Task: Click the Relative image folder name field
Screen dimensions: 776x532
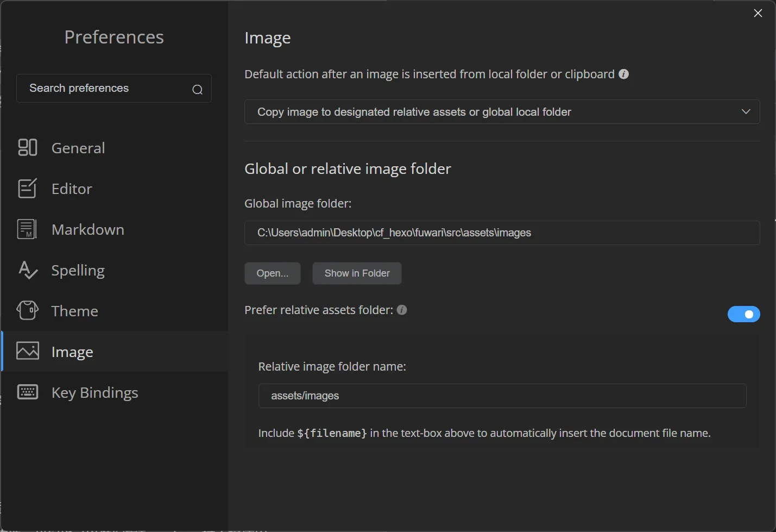Action: tap(502, 396)
